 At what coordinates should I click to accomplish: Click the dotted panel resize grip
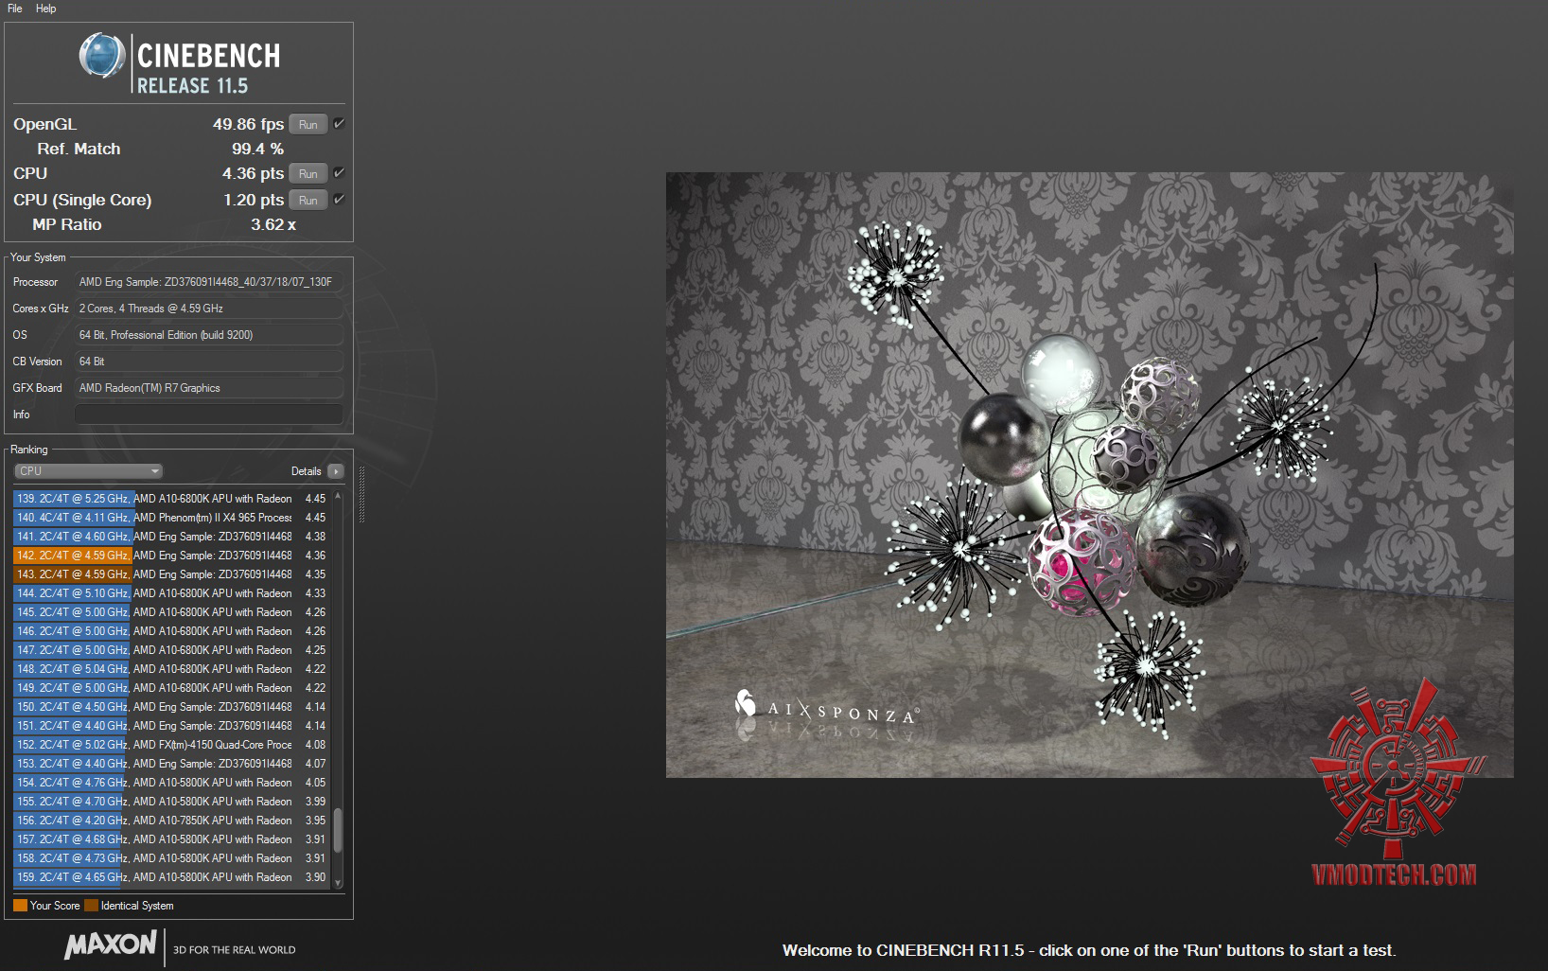[x=361, y=493]
